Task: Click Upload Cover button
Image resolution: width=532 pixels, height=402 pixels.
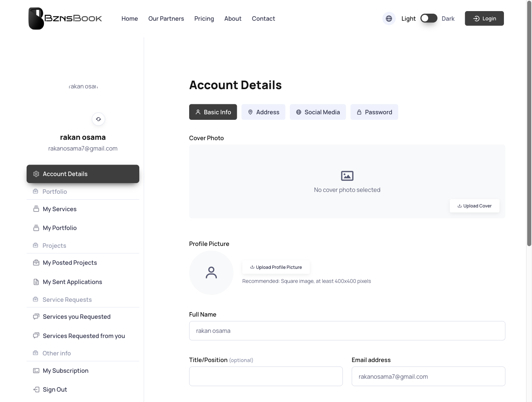Action: click(474, 206)
